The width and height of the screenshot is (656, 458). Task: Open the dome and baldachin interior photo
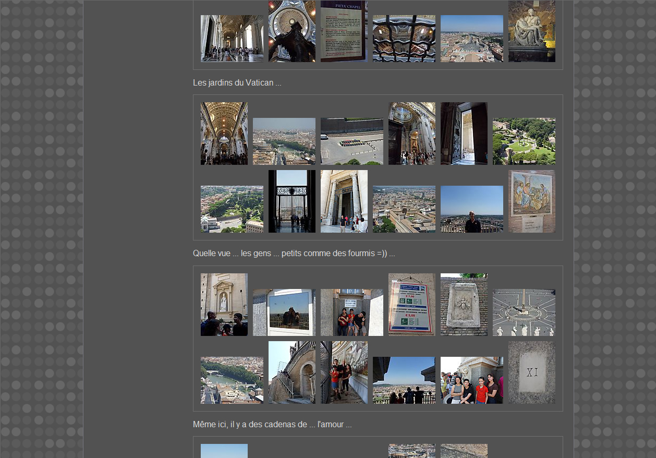tap(291, 31)
